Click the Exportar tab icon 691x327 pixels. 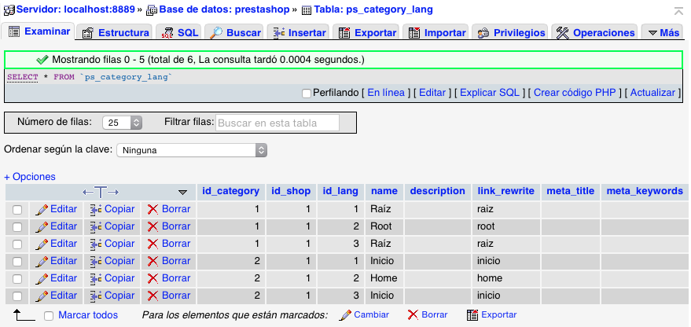[344, 33]
